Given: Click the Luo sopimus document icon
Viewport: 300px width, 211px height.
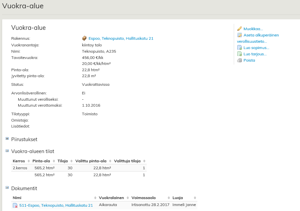Looking at the screenshot, I should pos(239,48).
